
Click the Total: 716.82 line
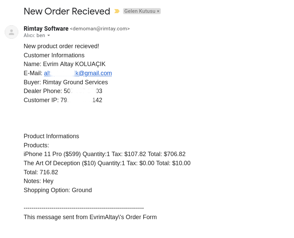(x=41, y=172)
